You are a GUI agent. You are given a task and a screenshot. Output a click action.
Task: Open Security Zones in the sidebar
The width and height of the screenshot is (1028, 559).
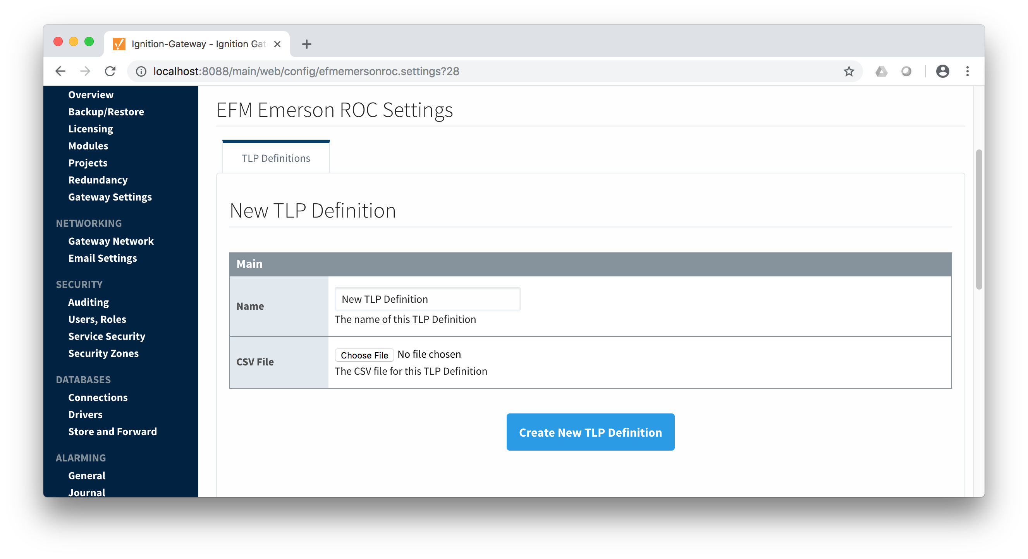[103, 353]
